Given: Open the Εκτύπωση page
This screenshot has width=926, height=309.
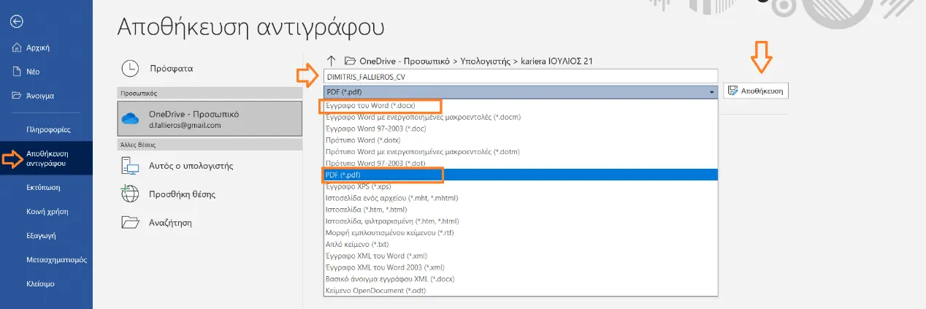Looking at the screenshot, I should pos(43,187).
